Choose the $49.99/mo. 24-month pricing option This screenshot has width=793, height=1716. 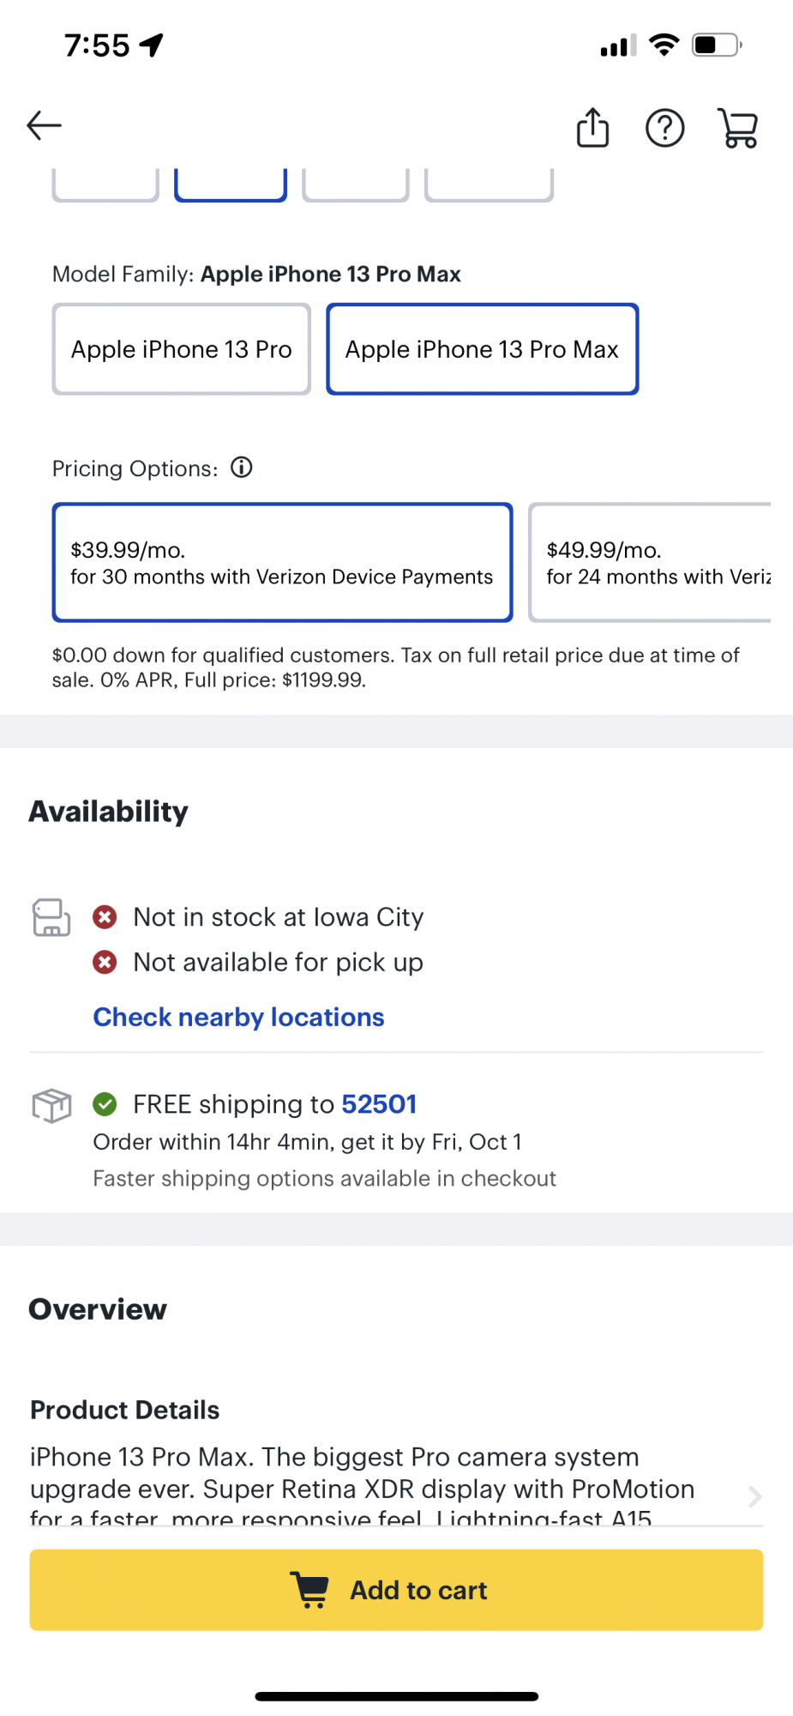(652, 563)
